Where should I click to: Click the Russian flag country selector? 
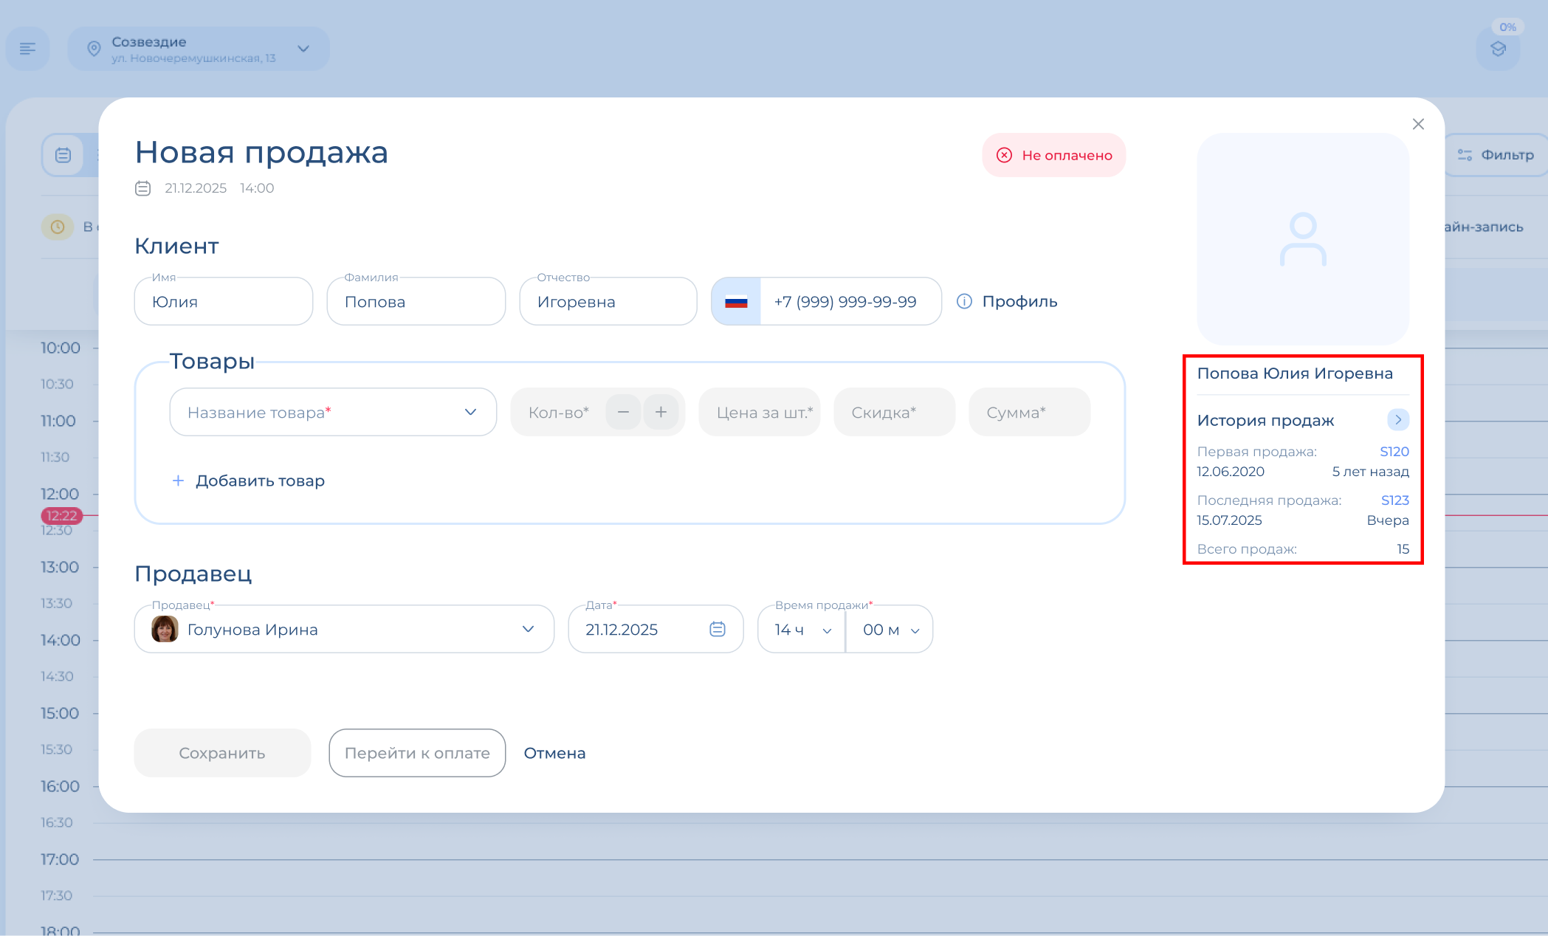(x=736, y=301)
